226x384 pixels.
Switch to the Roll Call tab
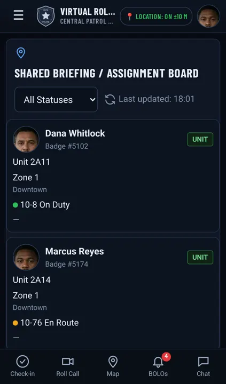tap(68, 366)
